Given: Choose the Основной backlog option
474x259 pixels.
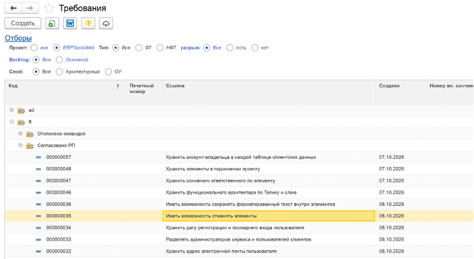Looking at the screenshot, I should (59, 60).
